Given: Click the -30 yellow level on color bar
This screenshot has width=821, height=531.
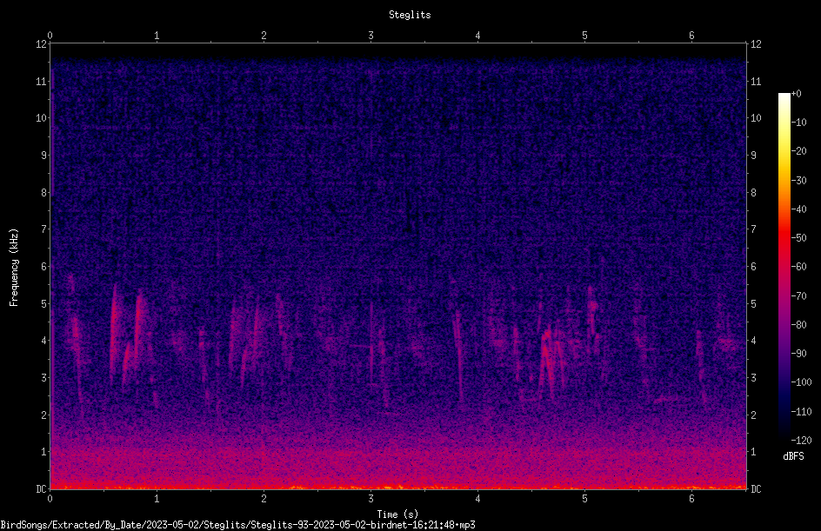Looking at the screenshot, I should [x=784, y=180].
